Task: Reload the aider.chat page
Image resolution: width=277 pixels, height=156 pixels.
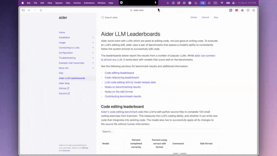Action: [x=41, y=10]
